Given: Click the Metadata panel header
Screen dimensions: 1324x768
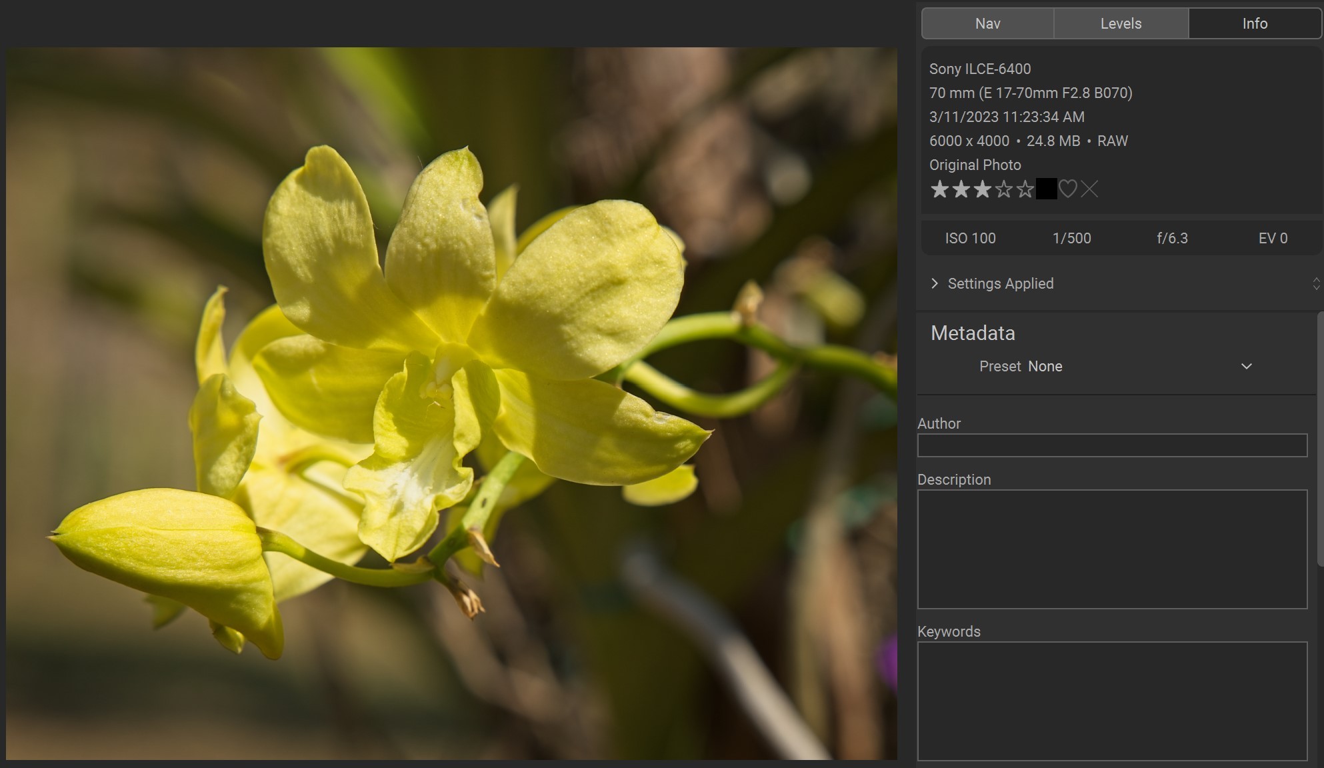Looking at the screenshot, I should click(x=973, y=333).
